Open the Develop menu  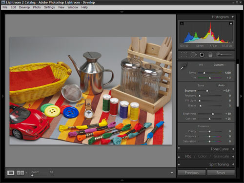[24, 7]
